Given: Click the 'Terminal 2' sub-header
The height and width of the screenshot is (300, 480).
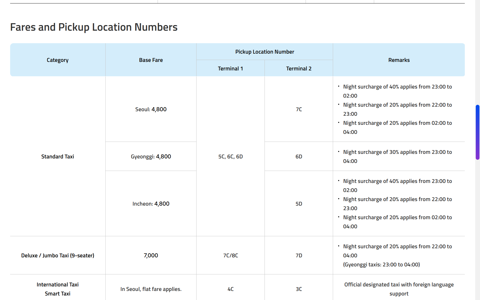Looking at the screenshot, I should pos(299,69).
